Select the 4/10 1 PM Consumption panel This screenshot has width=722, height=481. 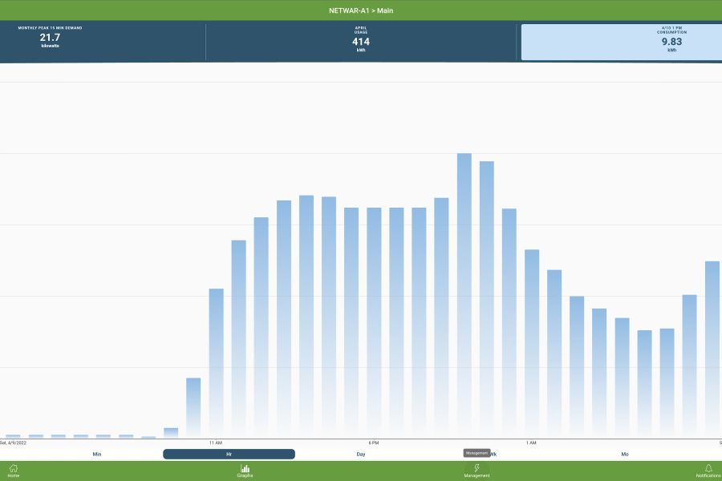point(621,42)
